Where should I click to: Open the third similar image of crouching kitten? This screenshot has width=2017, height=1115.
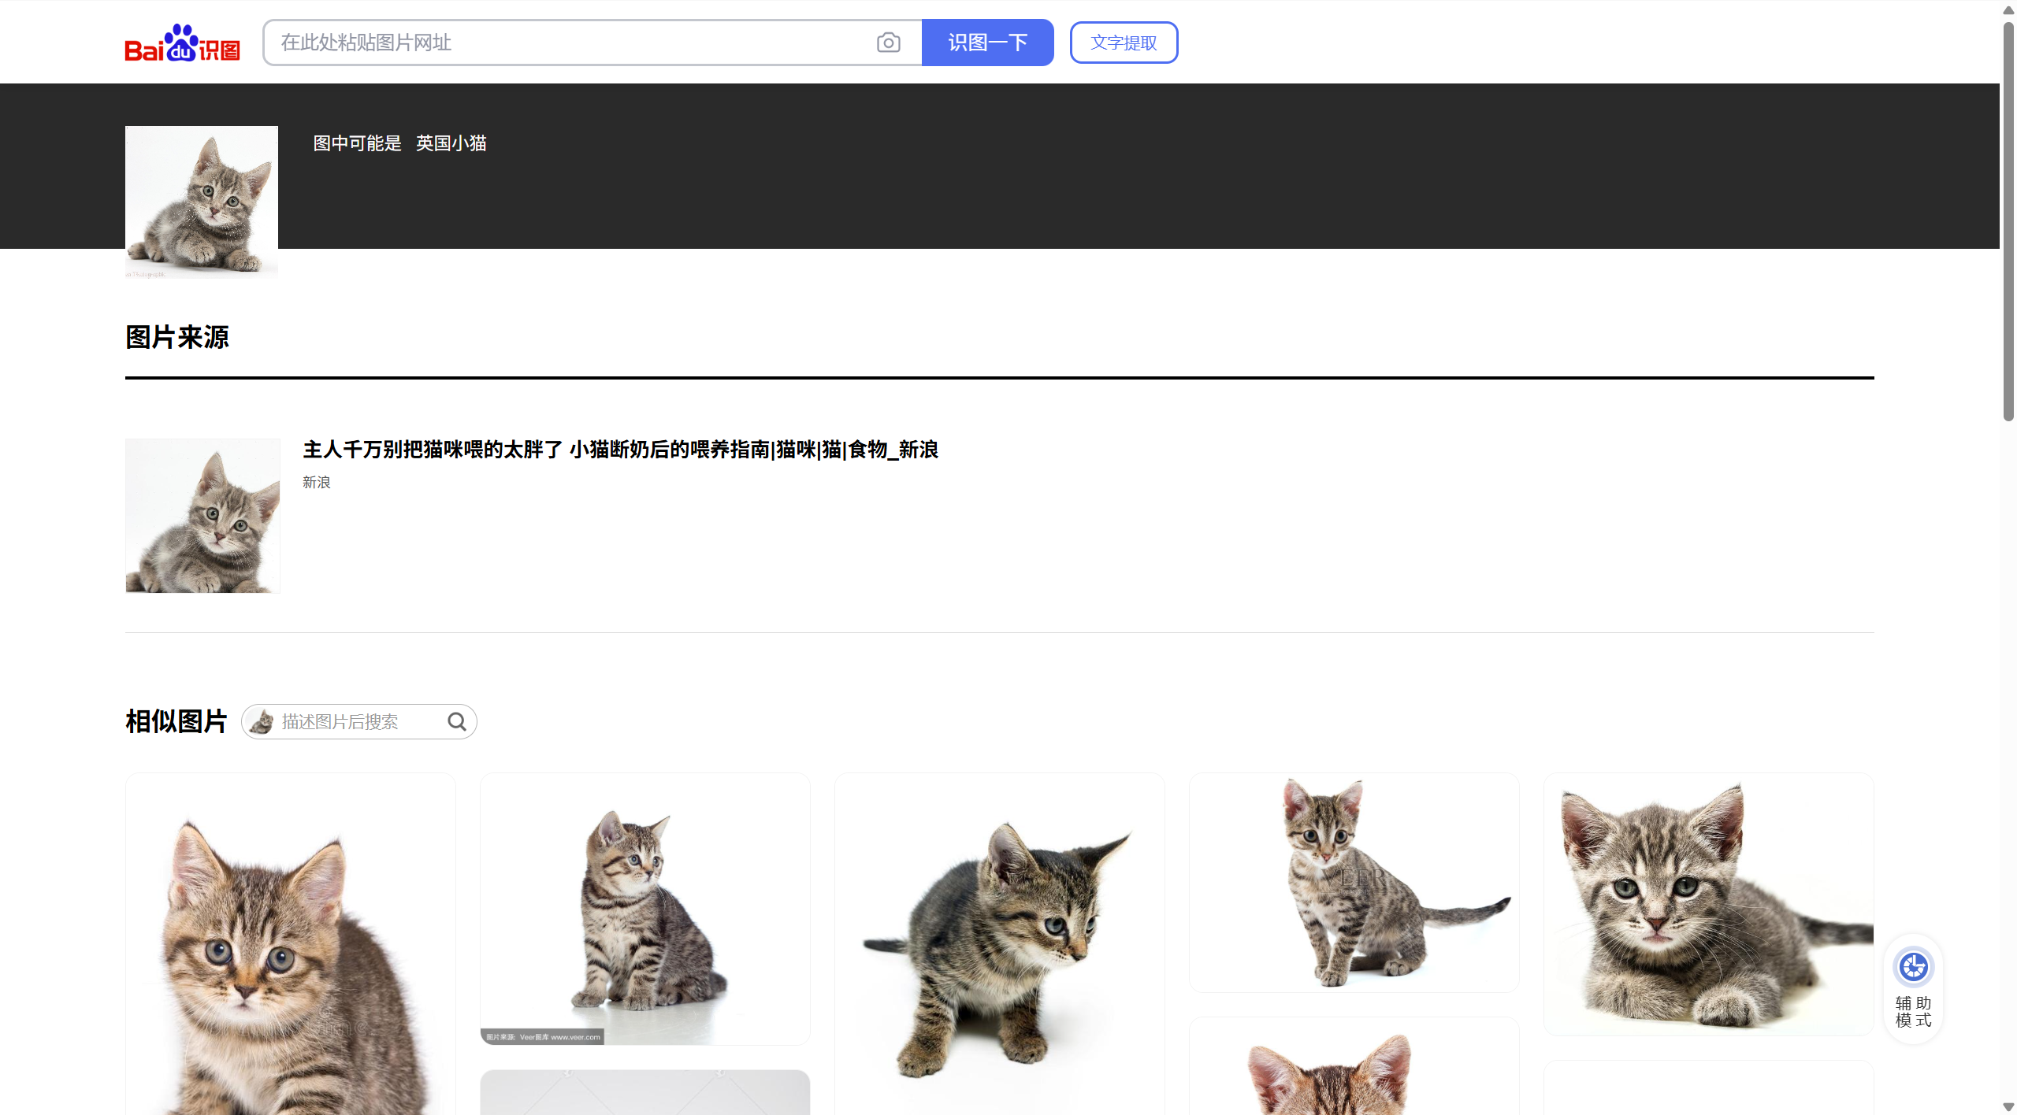click(1000, 944)
